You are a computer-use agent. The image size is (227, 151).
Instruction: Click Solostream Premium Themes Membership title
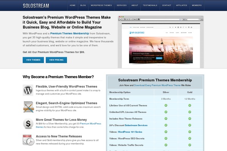155,80
